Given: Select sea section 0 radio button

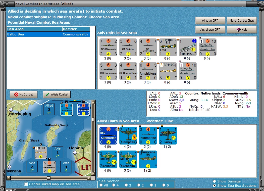Looking at the screenshot, I should coord(164,185).
